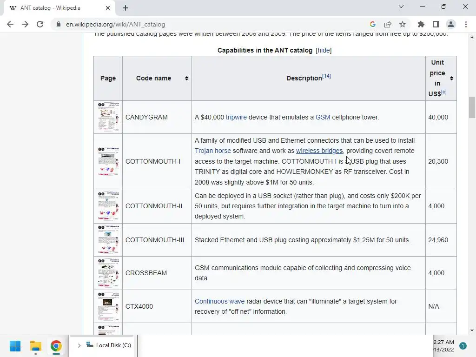Toggle Chrome side panel
This screenshot has width=476, height=357.
(x=436, y=24)
